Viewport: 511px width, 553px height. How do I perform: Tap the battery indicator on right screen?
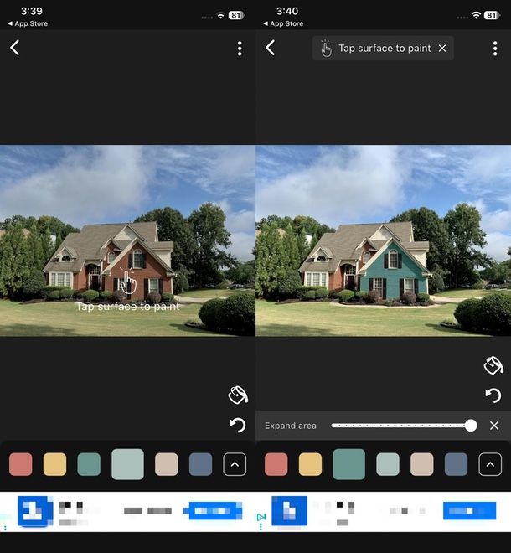492,15
